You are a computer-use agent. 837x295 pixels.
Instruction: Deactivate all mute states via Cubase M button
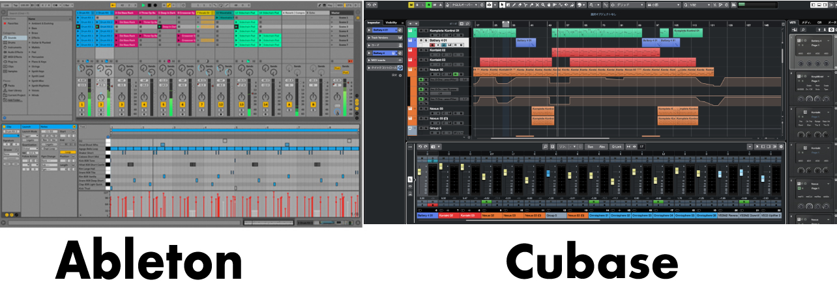tap(411, 5)
